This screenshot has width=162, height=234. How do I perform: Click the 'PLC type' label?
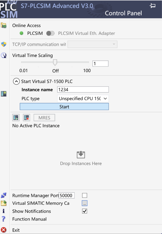click(x=31, y=99)
